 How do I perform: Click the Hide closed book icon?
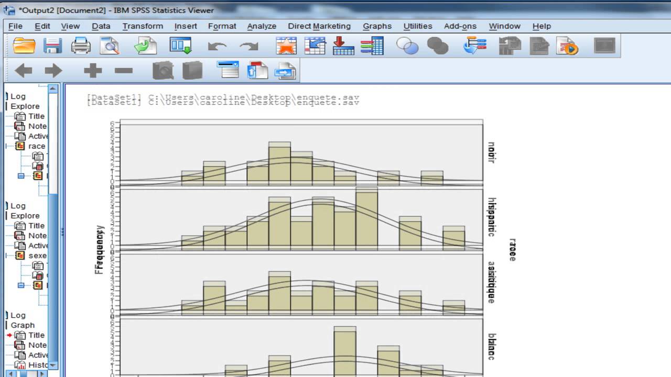(192, 70)
